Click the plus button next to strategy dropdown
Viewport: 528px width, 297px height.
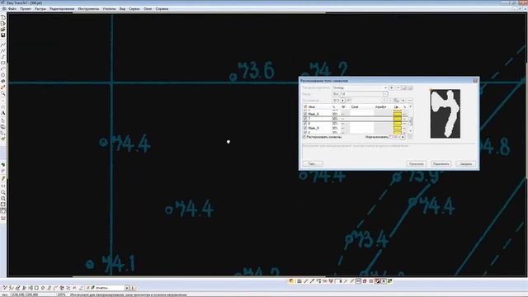click(391, 88)
